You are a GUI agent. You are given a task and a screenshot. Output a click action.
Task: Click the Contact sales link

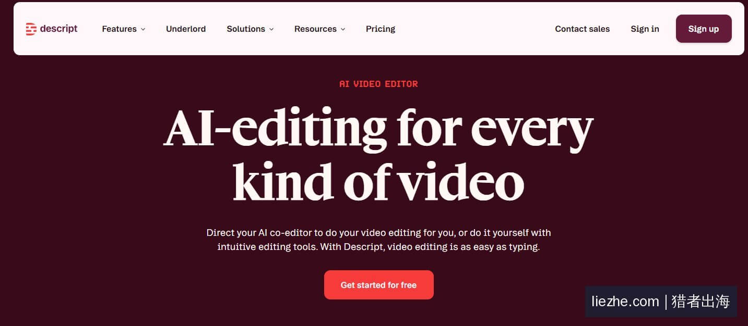[582, 29]
